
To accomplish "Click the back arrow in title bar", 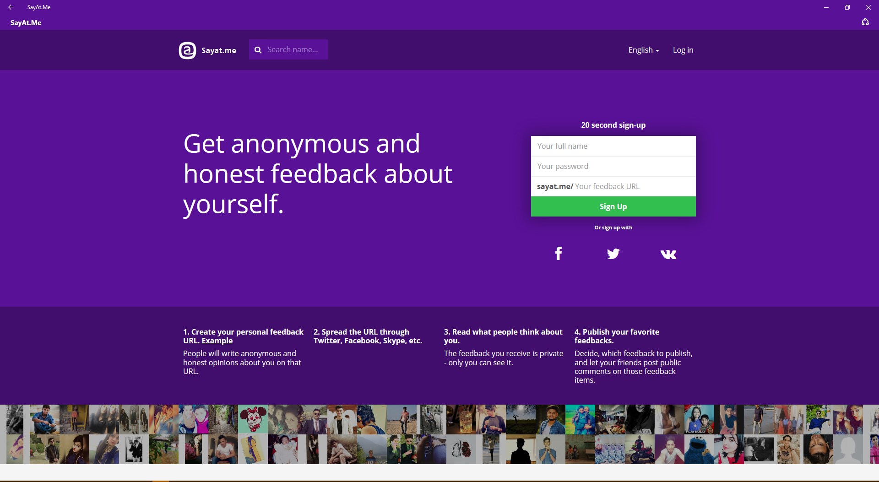I will 11,7.
